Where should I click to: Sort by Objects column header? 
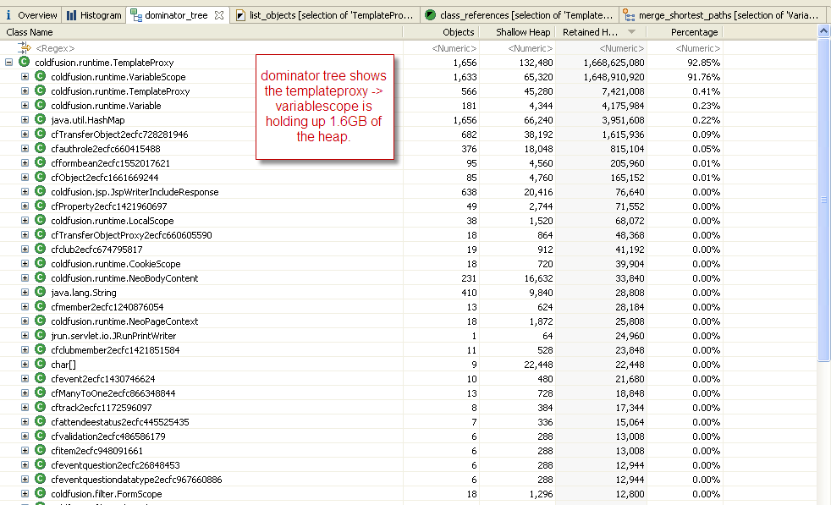pos(441,32)
